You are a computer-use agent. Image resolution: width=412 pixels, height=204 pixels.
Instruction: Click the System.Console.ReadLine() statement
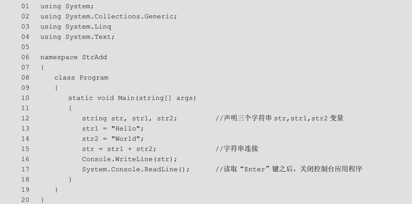click(136, 169)
